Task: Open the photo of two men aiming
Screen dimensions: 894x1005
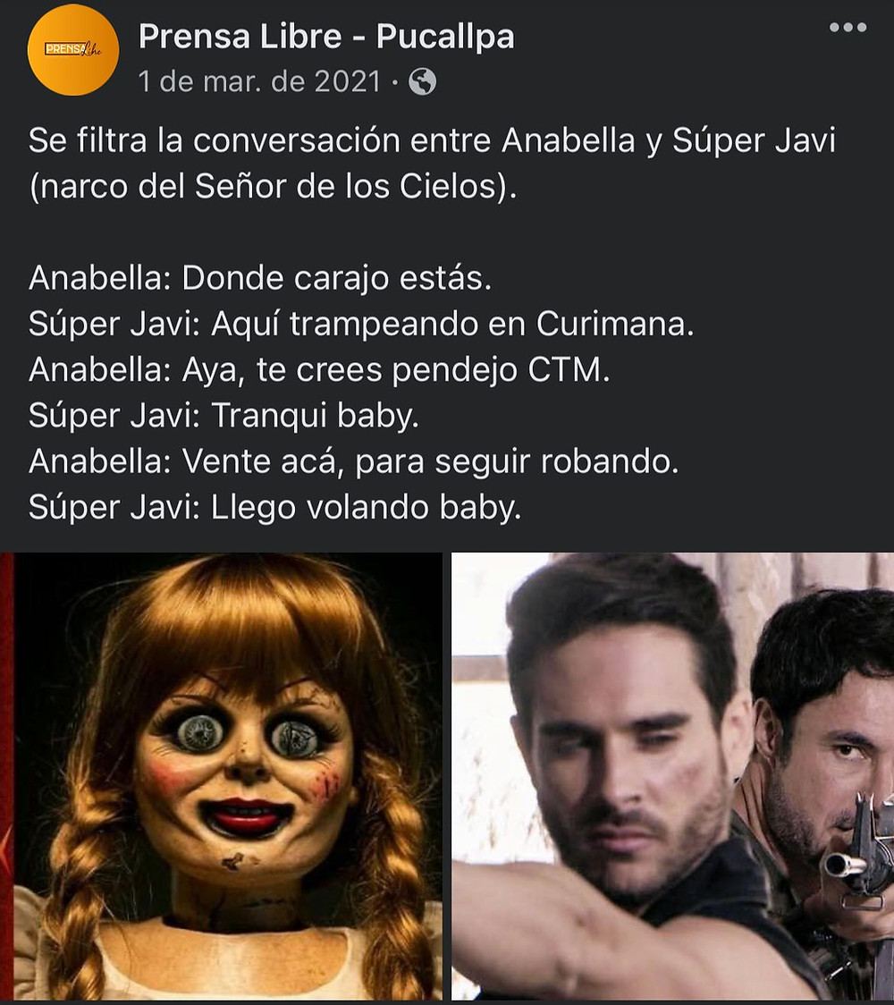Action: pos(673,775)
